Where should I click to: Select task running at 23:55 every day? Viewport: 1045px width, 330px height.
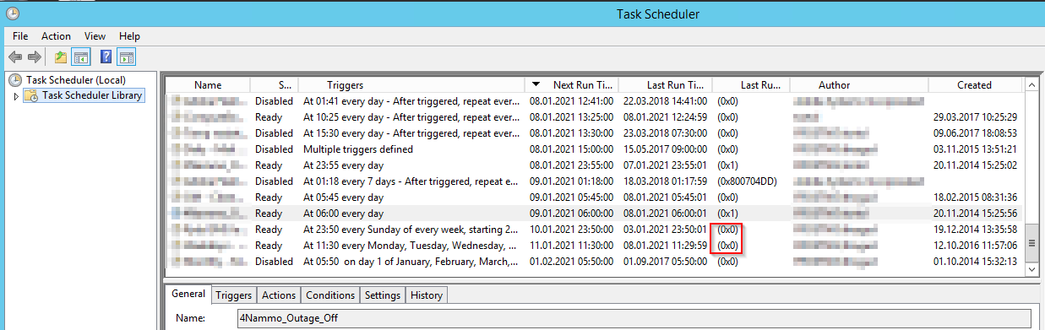point(593,165)
